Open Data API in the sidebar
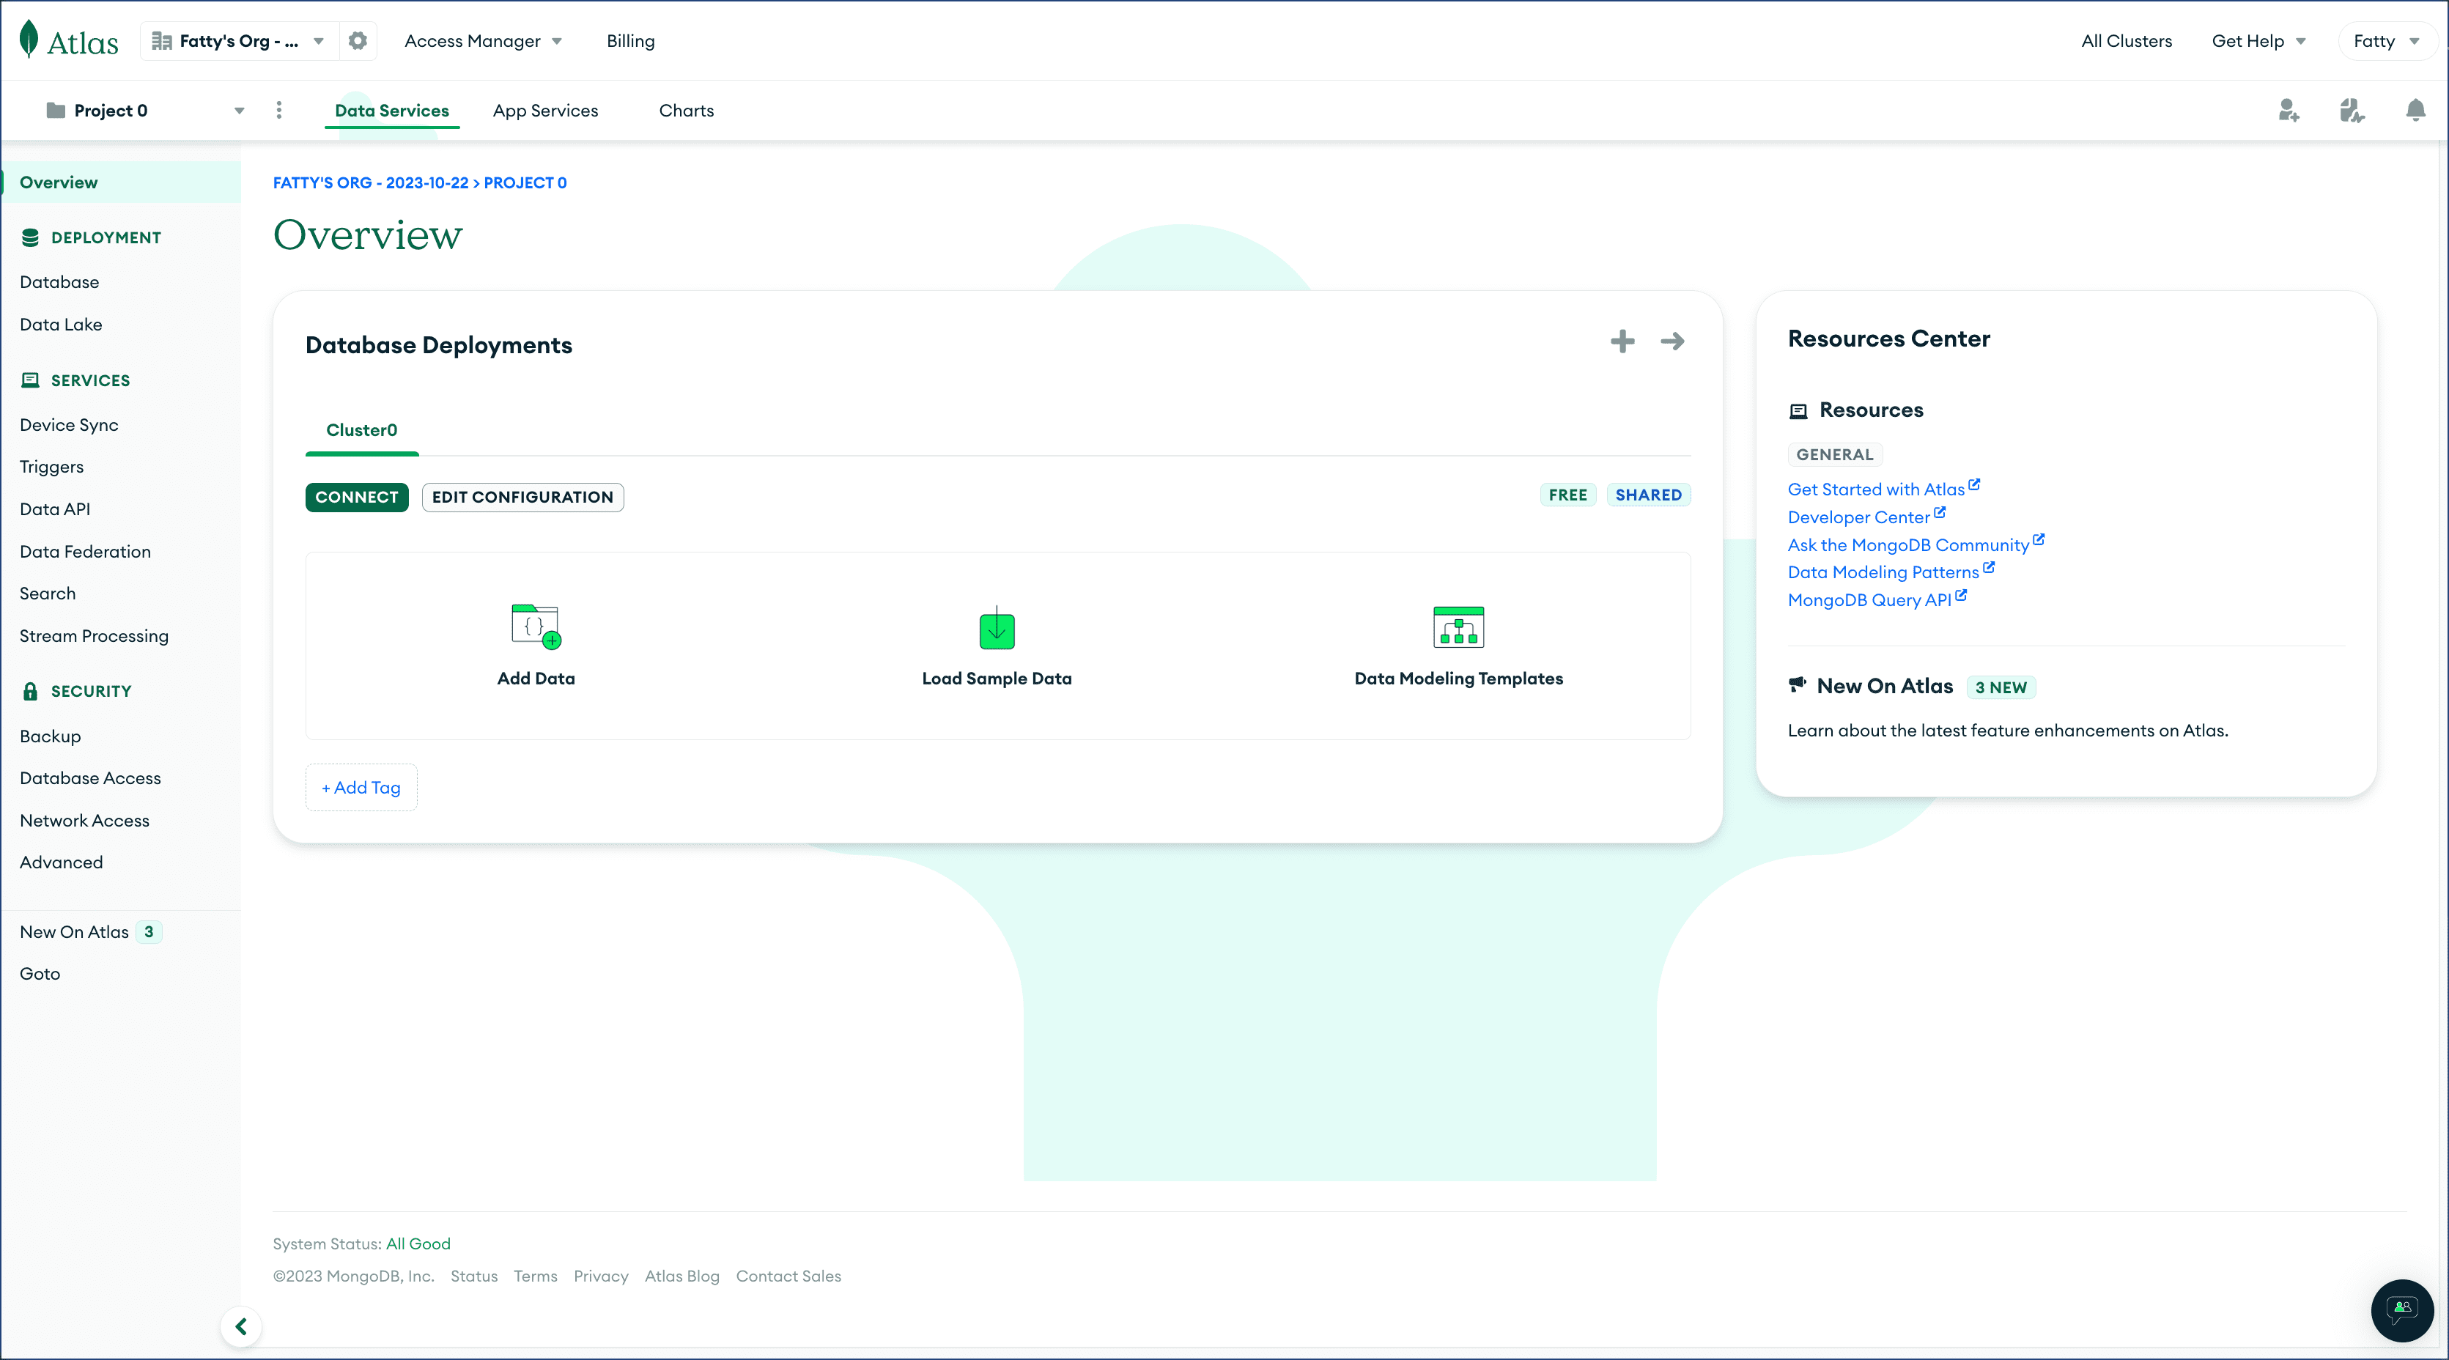 [x=55, y=509]
